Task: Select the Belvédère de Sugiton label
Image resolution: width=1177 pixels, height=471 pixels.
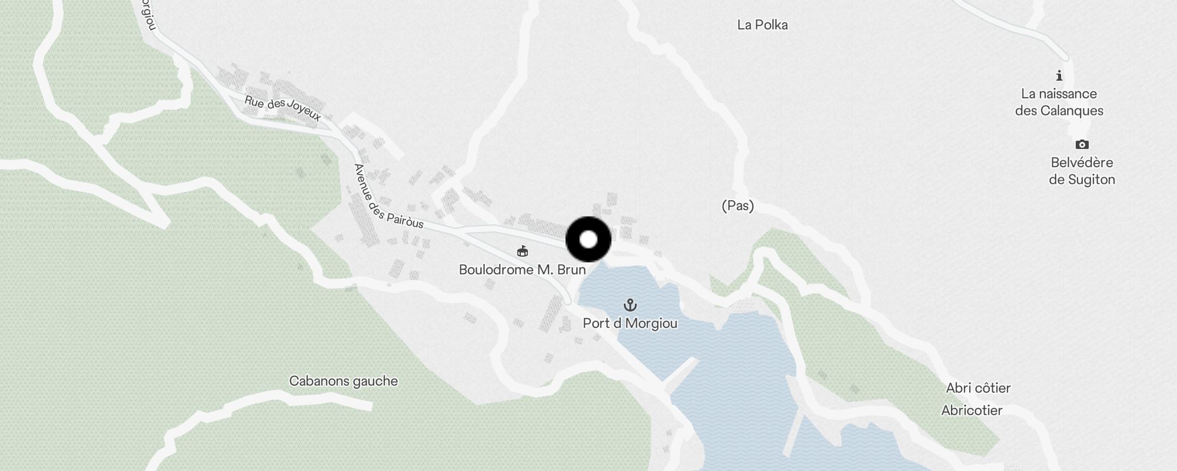Action: click(1082, 171)
